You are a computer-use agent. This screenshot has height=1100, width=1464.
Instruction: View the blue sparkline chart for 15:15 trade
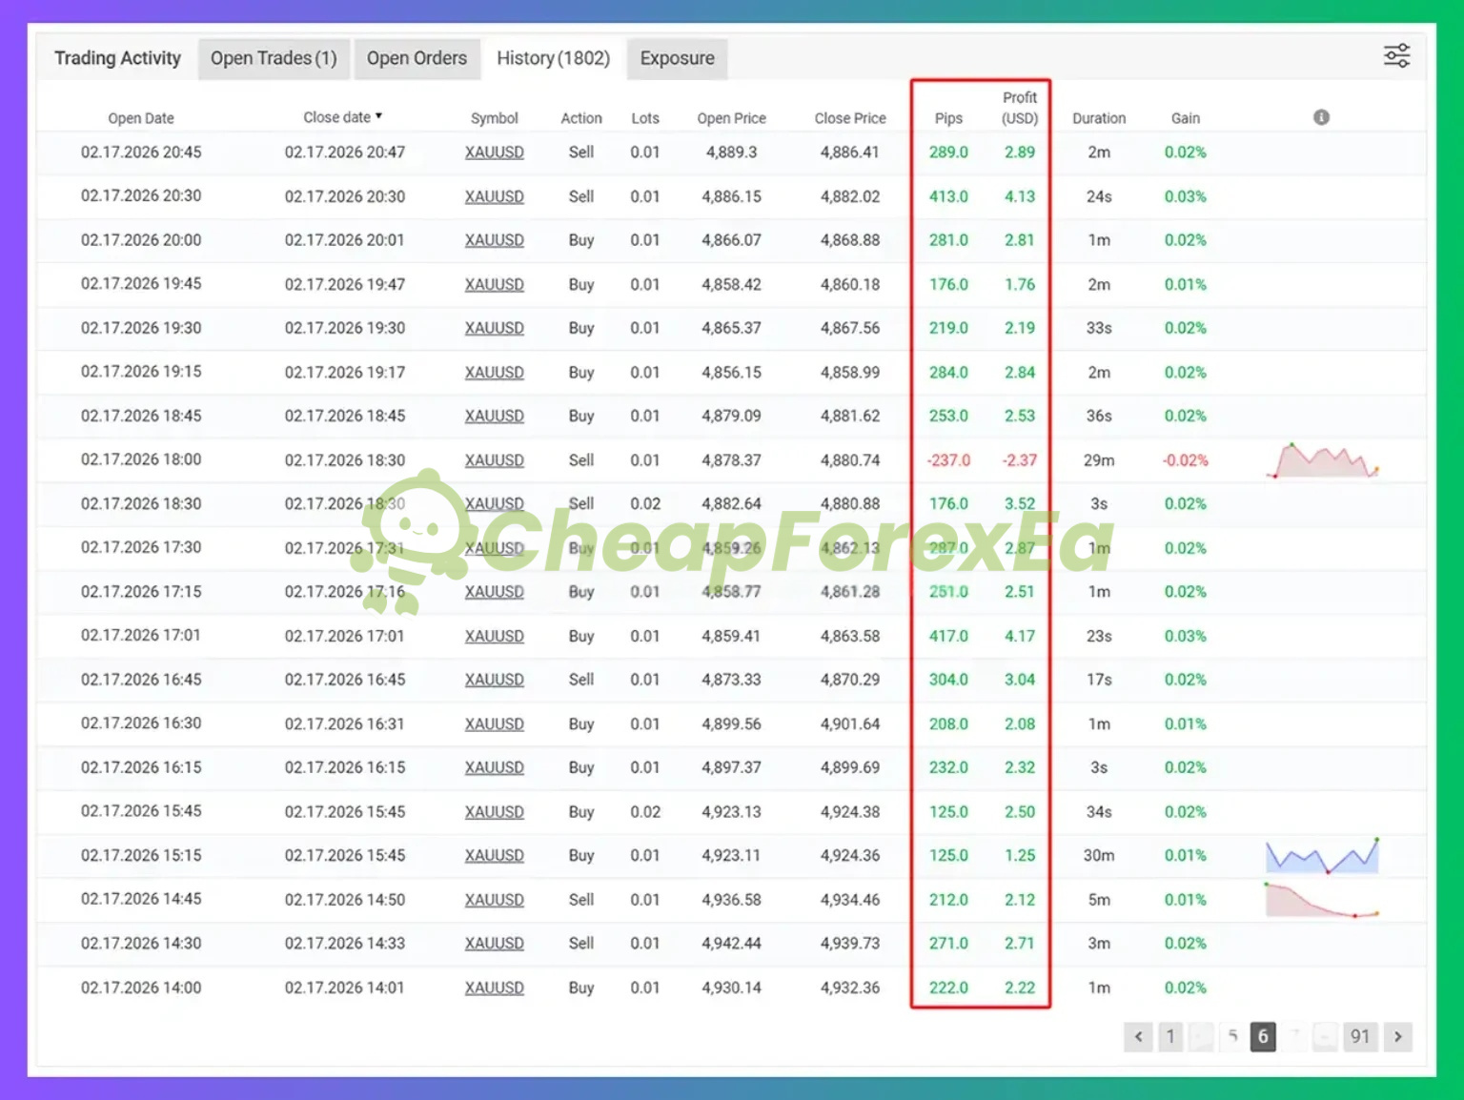(x=1322, y=856)
